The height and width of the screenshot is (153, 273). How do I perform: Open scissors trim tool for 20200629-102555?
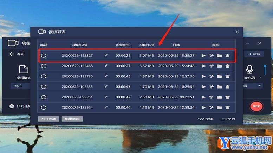(x=212, y=87)
